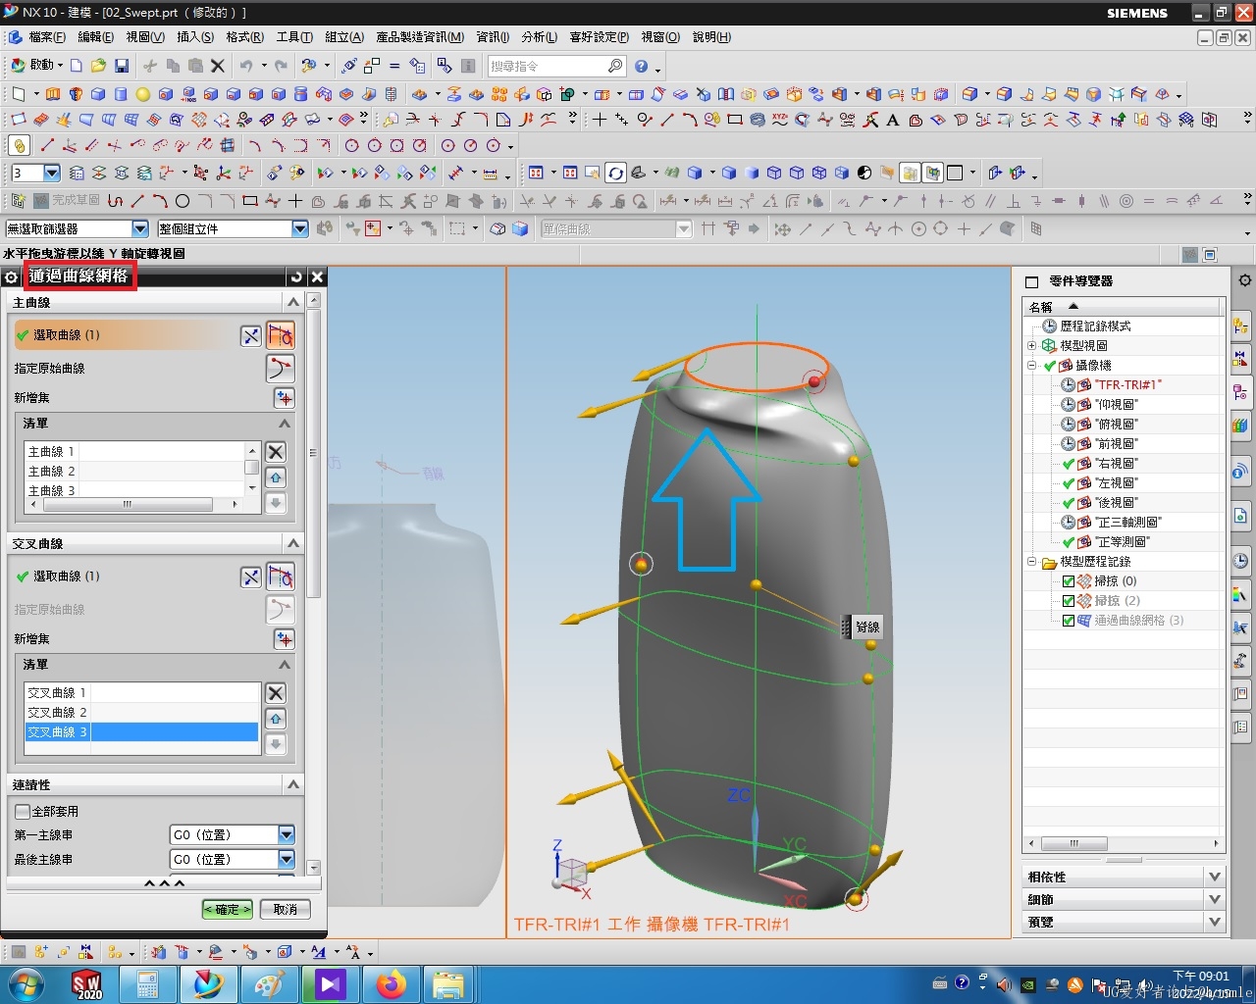Collapse dialog with the triple-arrow bar

[x=164, y=883]
